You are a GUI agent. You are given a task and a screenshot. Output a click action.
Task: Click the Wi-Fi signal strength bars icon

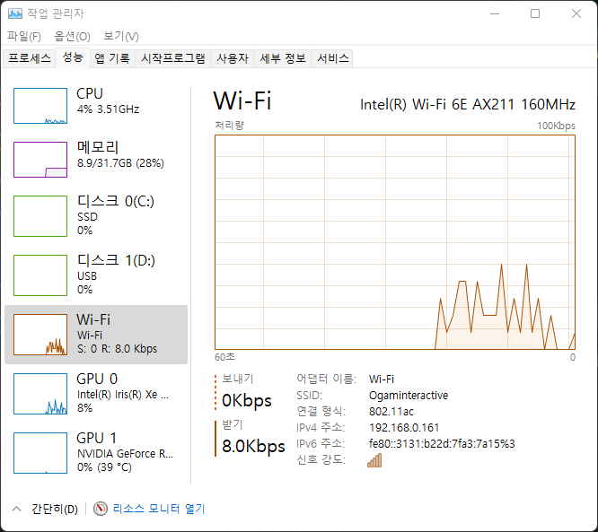pos(374,460)
